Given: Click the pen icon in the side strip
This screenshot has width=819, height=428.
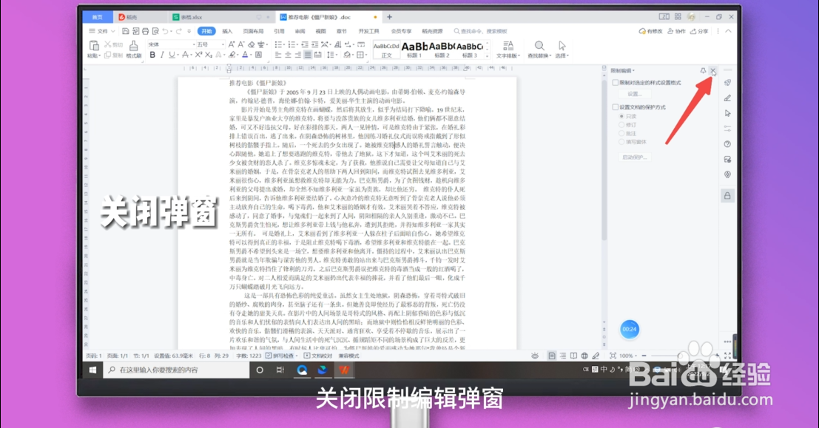Looking at the screenshot, I should 727,98.
